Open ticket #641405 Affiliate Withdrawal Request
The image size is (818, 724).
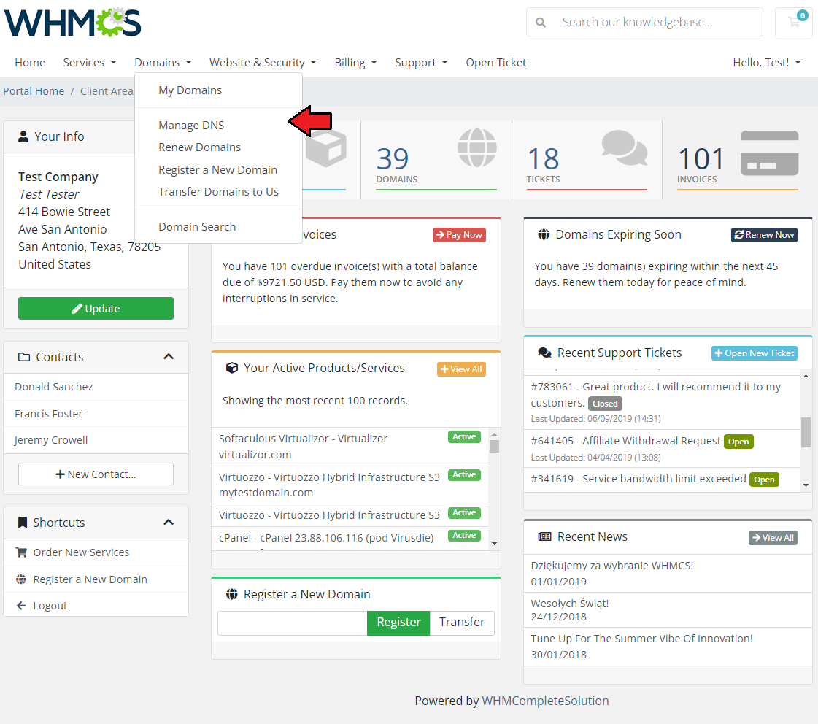tap(662, 449)
